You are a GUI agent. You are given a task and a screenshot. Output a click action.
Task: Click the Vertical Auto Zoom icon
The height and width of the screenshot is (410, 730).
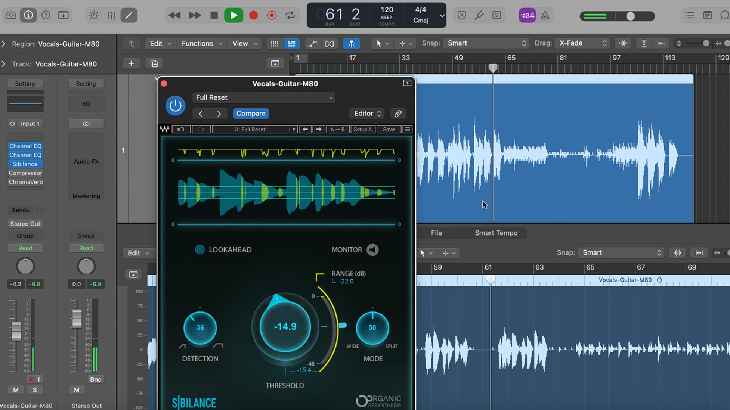tap(644, 43)
